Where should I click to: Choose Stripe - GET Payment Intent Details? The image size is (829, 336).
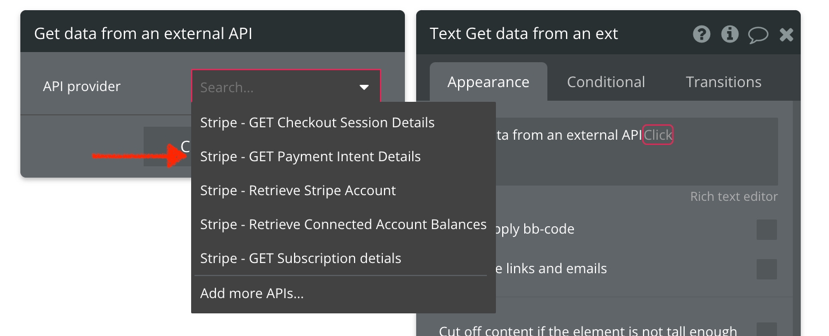pyautogui.click(x=310, y=157)
